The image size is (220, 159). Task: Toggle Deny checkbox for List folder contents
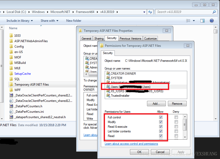pos(176,131)
